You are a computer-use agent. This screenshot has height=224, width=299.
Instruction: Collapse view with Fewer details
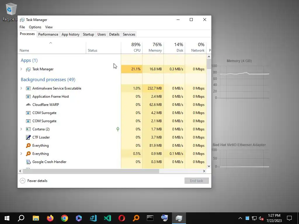coord(34,181)
